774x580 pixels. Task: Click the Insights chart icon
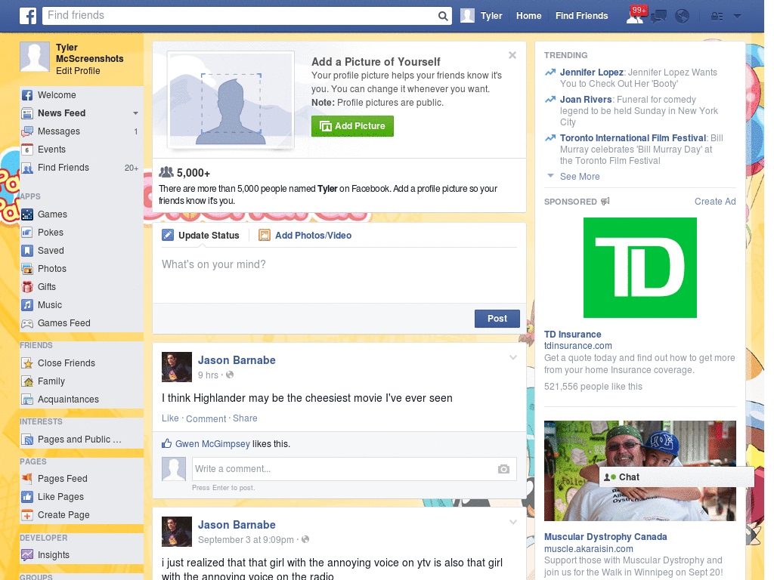(27, 555)
